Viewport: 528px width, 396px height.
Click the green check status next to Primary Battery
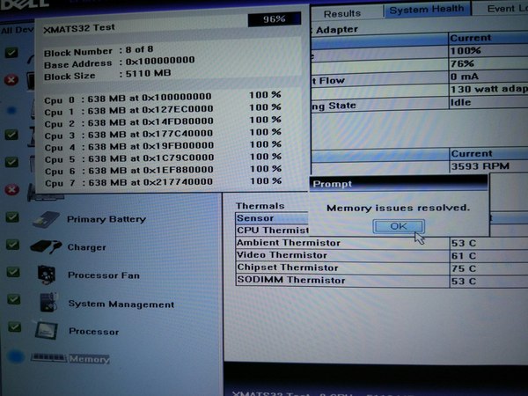[x=12, y=216]
